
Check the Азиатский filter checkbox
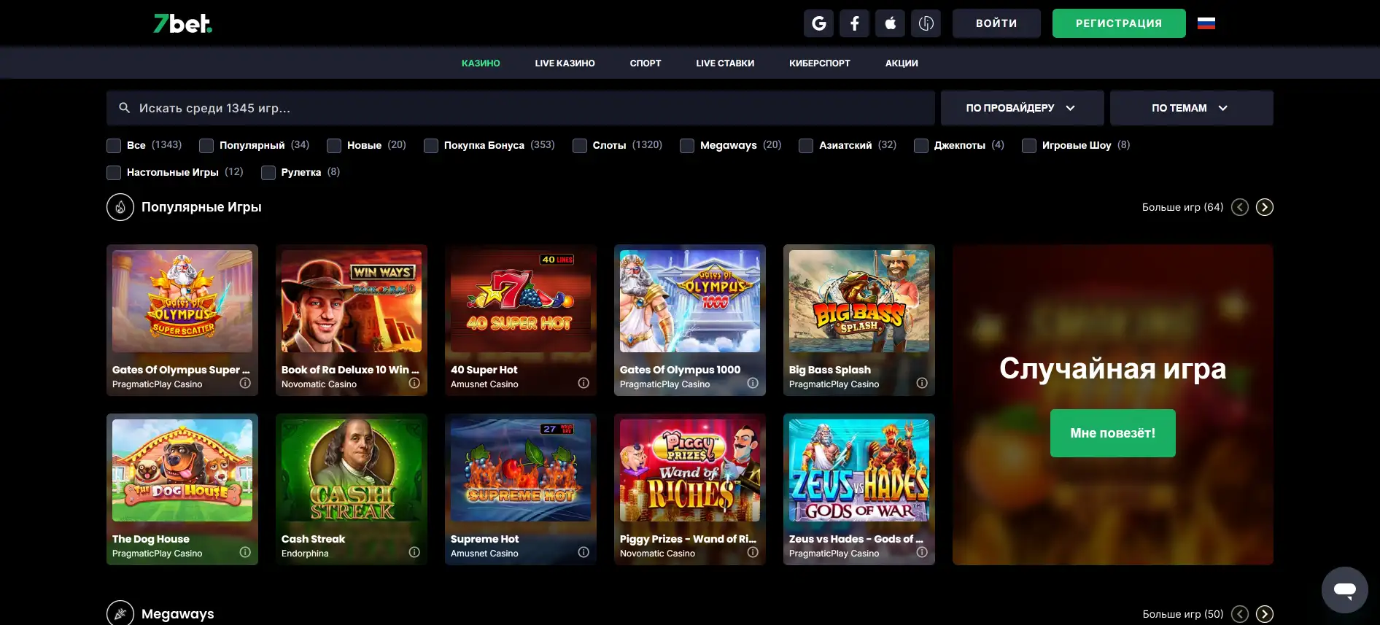point(806,146)
